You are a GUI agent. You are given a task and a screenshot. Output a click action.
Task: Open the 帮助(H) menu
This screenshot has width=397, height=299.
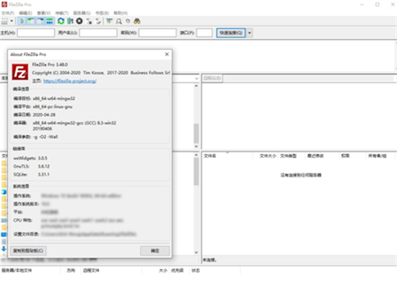pos(121,13)
